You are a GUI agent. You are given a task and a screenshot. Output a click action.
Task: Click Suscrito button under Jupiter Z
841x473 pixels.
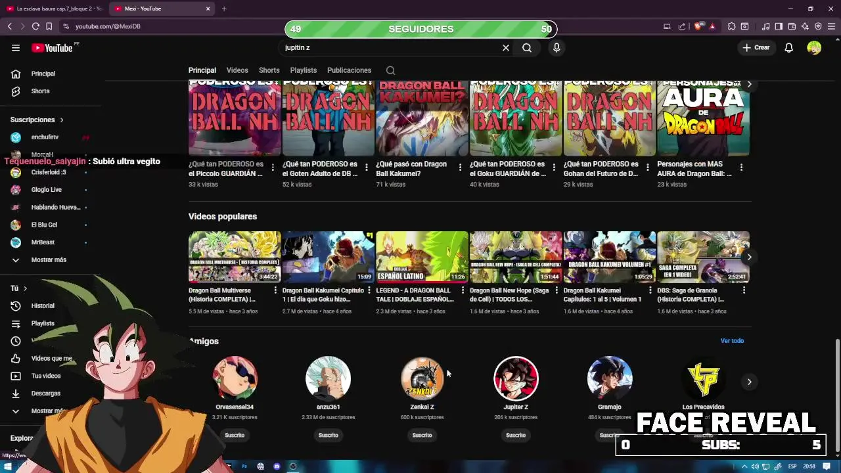(516, 435)
